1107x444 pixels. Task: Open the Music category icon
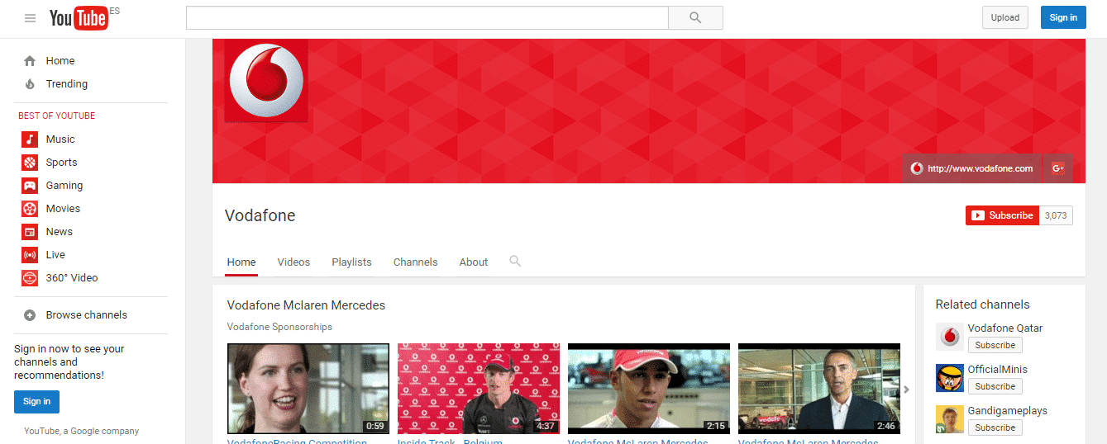(30, 139)
